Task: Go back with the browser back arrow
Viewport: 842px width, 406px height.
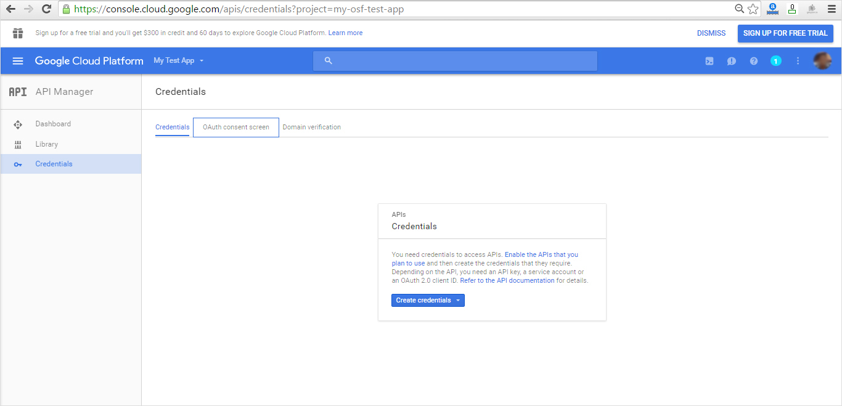Action: 10,9
